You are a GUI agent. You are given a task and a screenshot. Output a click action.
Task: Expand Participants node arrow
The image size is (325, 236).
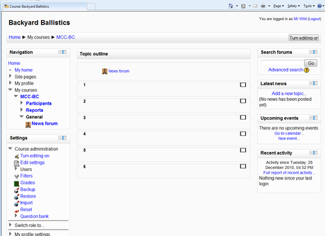(21, 103)
